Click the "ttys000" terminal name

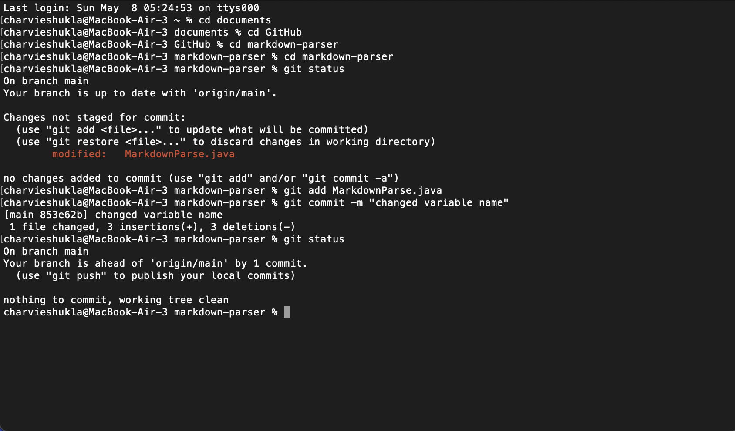pos(238,8)
